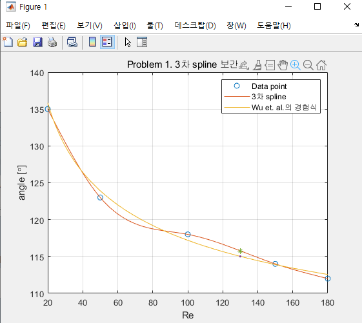362x323 pixels.
Task: Minimize the Figure 1 window
Action: pos(288,6)
